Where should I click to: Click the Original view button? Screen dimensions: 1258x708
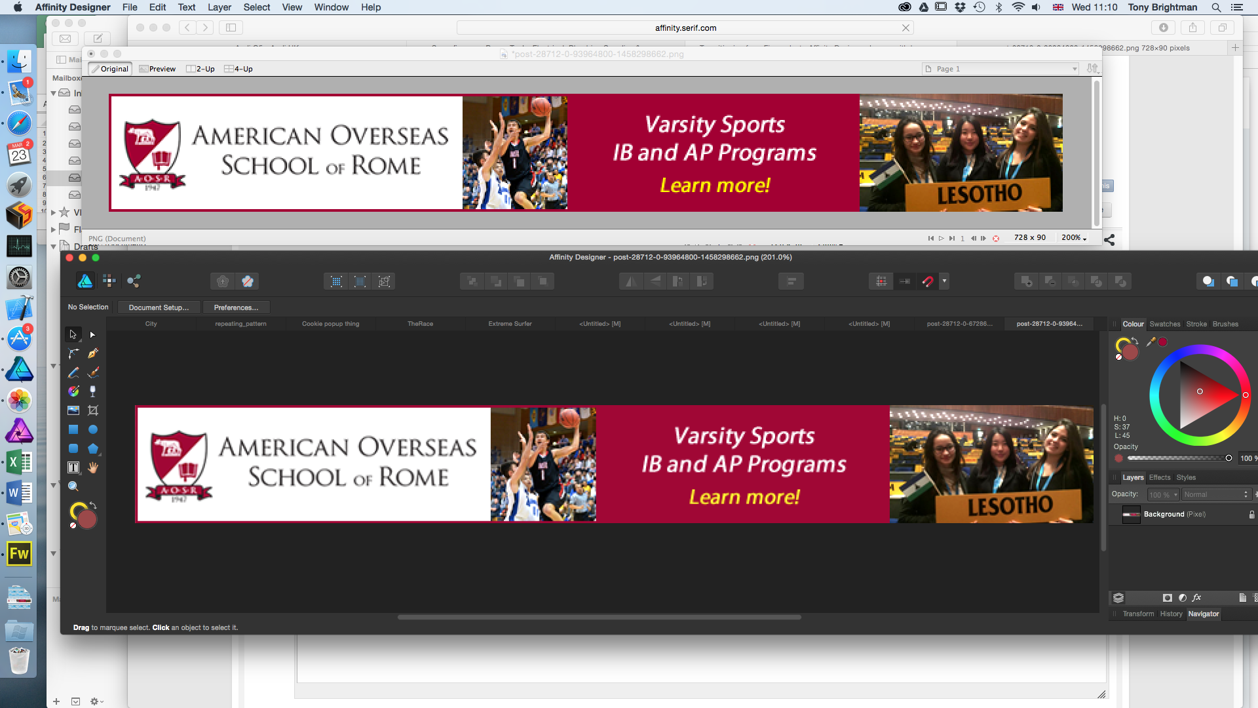(110, 69)
